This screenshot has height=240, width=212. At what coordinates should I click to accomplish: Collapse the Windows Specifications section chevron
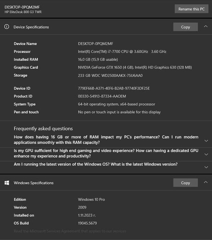(205, 182)
